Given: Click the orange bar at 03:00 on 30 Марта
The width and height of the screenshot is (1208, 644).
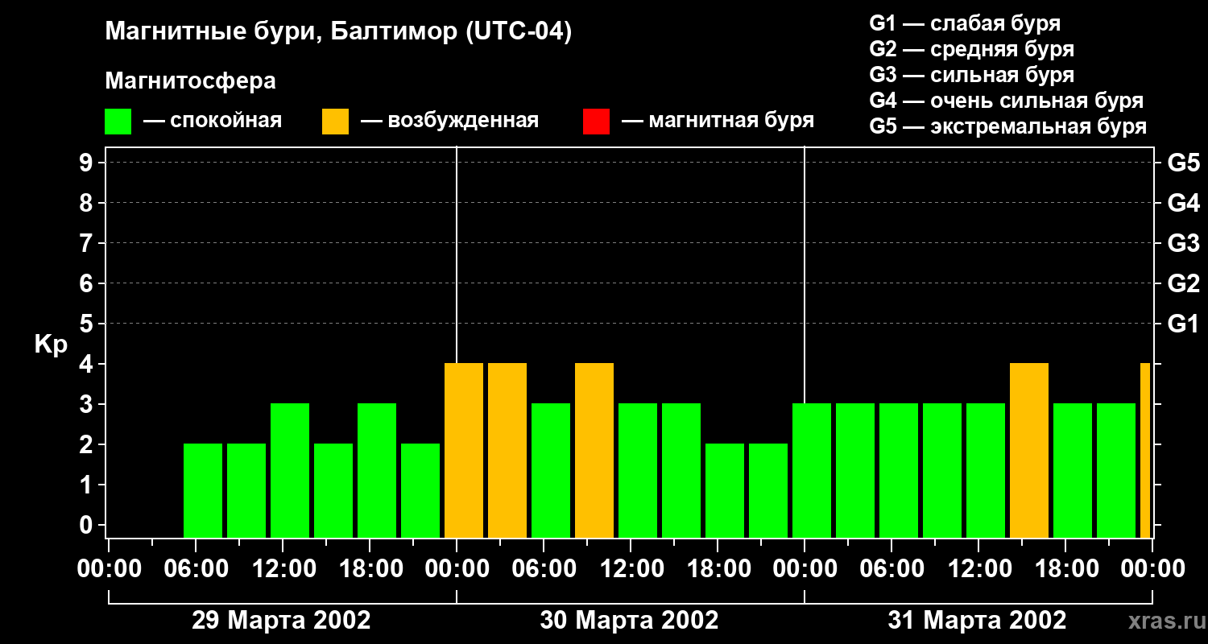Looking at the screenshot, I should (x=507, y=451).
